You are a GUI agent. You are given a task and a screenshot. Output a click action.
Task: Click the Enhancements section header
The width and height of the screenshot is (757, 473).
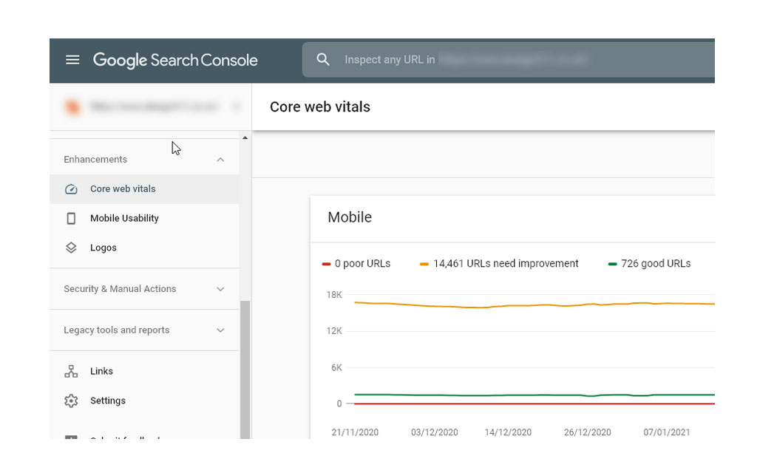[144, 160]
